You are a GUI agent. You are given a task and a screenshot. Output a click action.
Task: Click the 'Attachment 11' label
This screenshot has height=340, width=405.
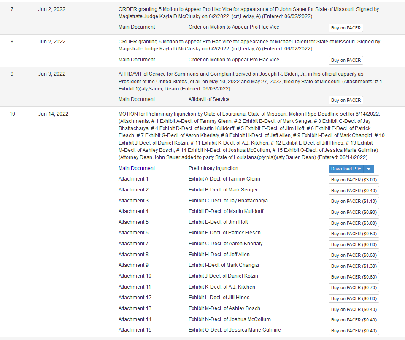pos(135,287)
